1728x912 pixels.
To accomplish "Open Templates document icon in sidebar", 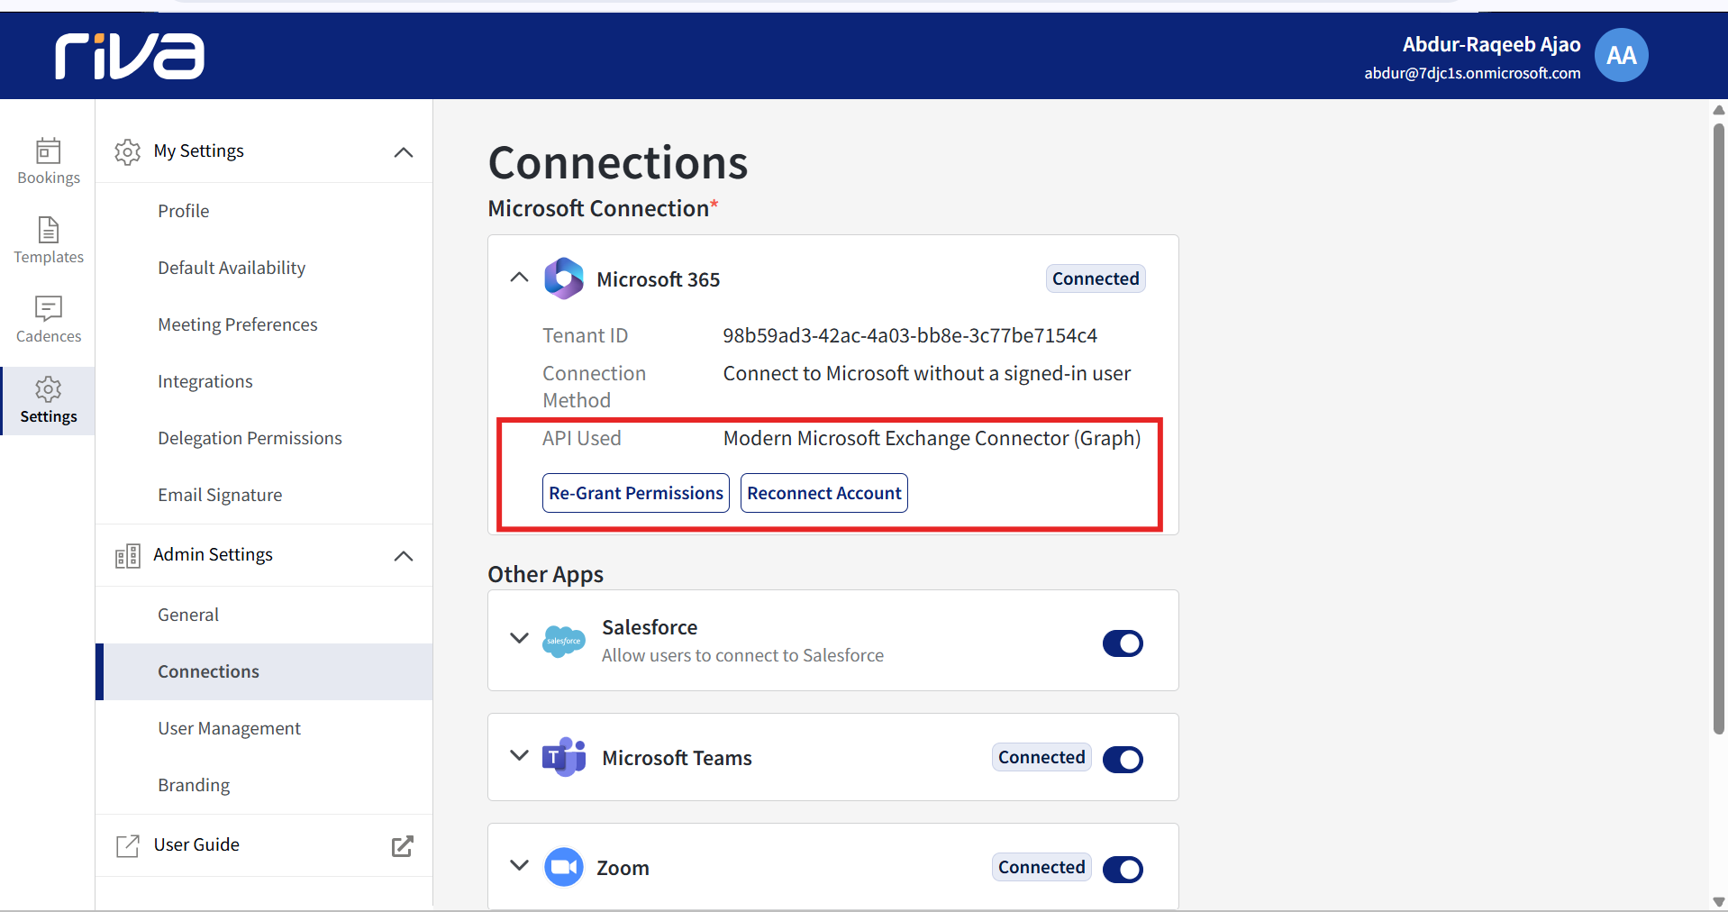I will point(49,230).
